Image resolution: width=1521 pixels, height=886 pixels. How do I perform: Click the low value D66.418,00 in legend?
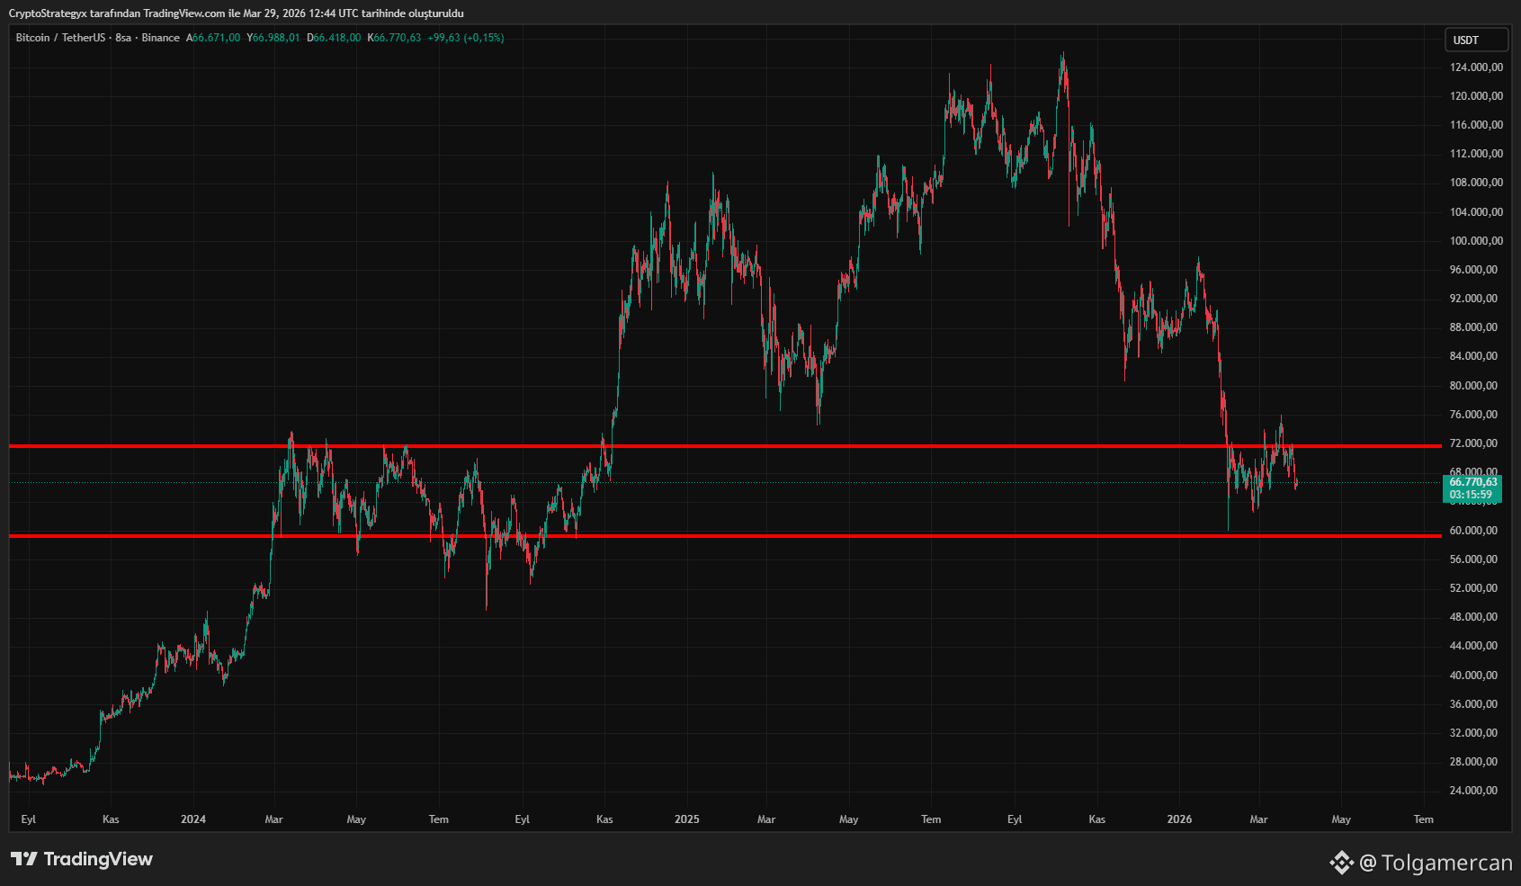[334, 38]
